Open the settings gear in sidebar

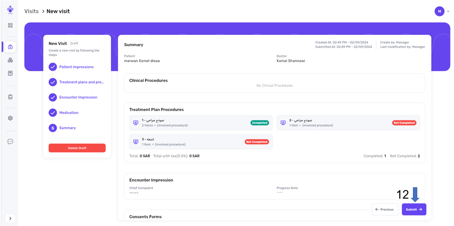[x=10, y=118]
